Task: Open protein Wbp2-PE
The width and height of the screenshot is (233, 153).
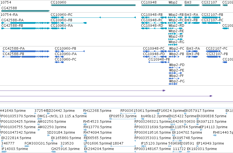Action: point(177,70)
